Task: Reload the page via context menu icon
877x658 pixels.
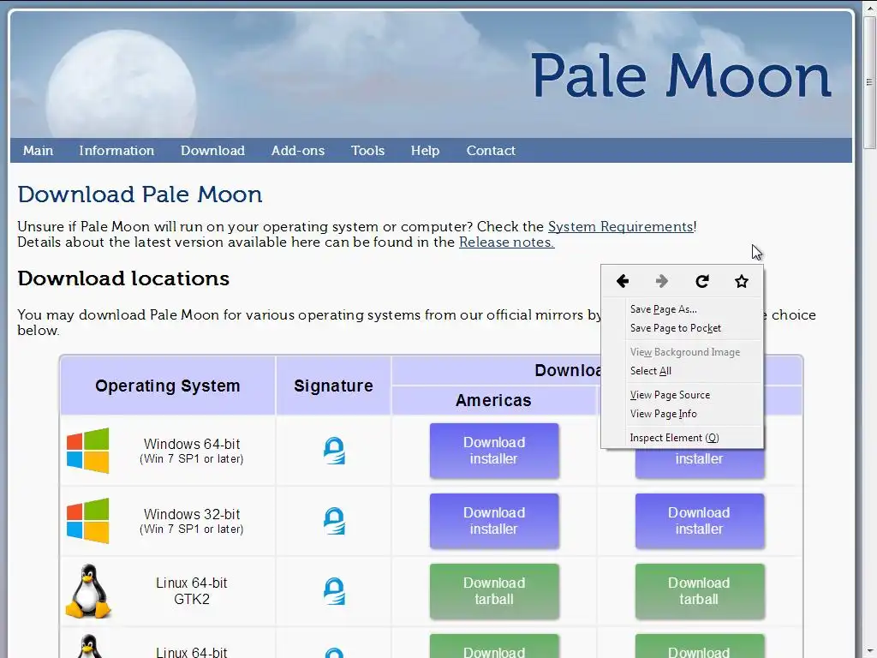Action: click(x=702, y=281)
